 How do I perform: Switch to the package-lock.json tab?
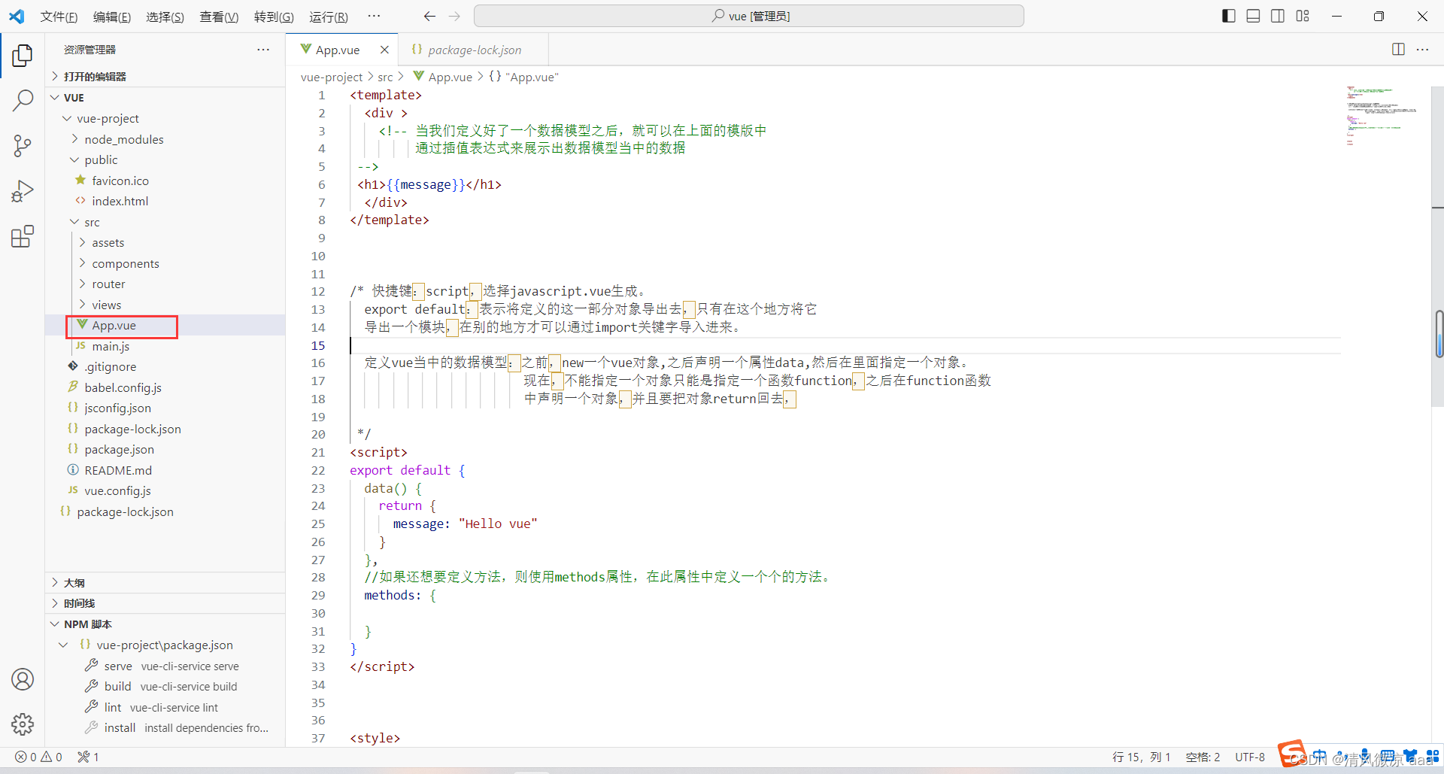473,50
